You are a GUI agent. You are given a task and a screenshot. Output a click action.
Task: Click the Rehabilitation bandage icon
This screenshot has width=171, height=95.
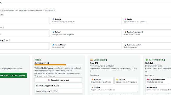point(53,45)
